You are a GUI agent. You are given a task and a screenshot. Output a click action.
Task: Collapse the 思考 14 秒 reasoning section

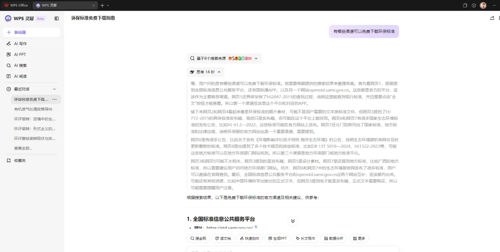point(206,72)
